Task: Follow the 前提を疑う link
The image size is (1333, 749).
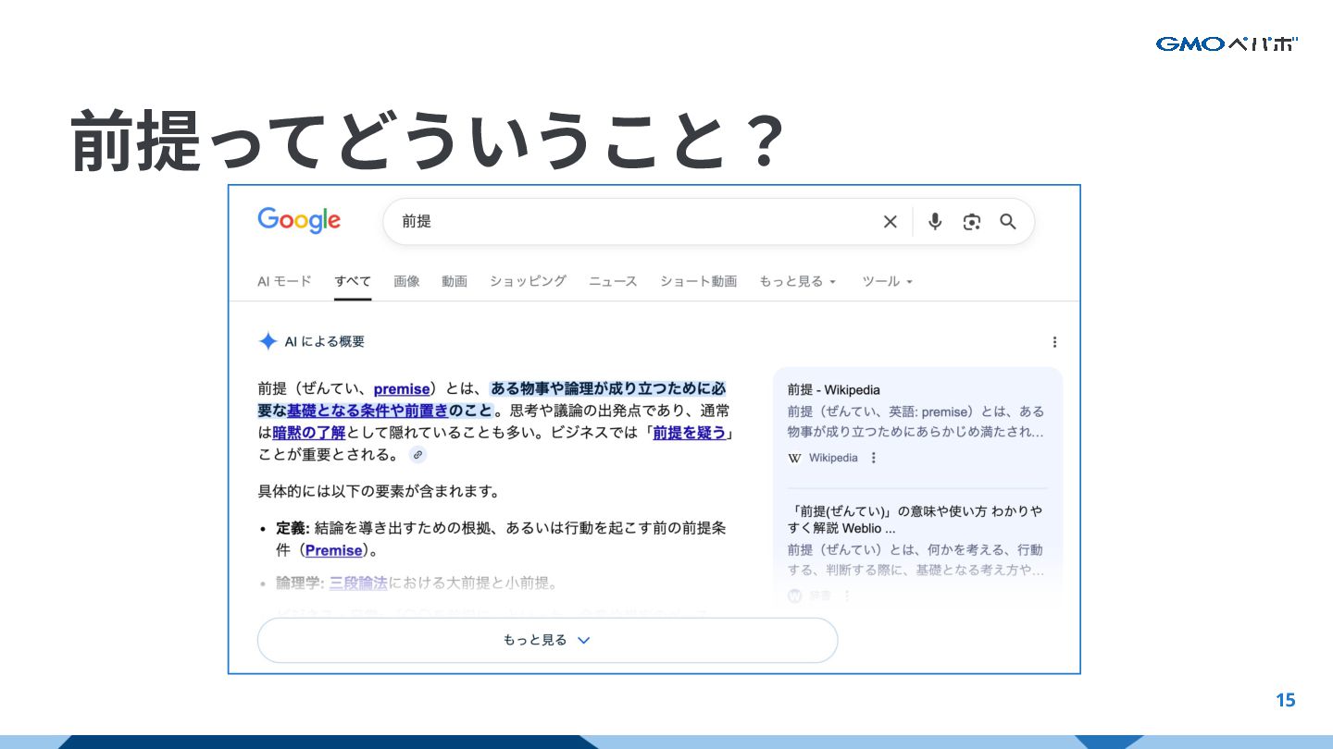Action: point(690,432)
